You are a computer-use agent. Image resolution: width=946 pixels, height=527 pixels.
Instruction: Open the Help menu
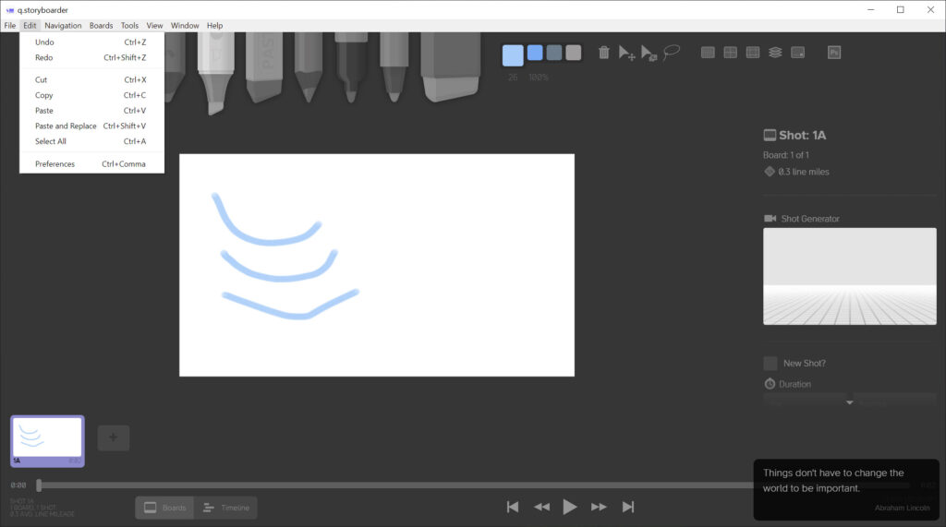(x=214, y=25)
